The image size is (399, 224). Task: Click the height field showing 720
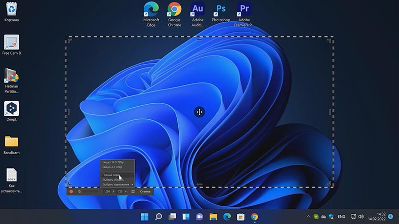121,192
